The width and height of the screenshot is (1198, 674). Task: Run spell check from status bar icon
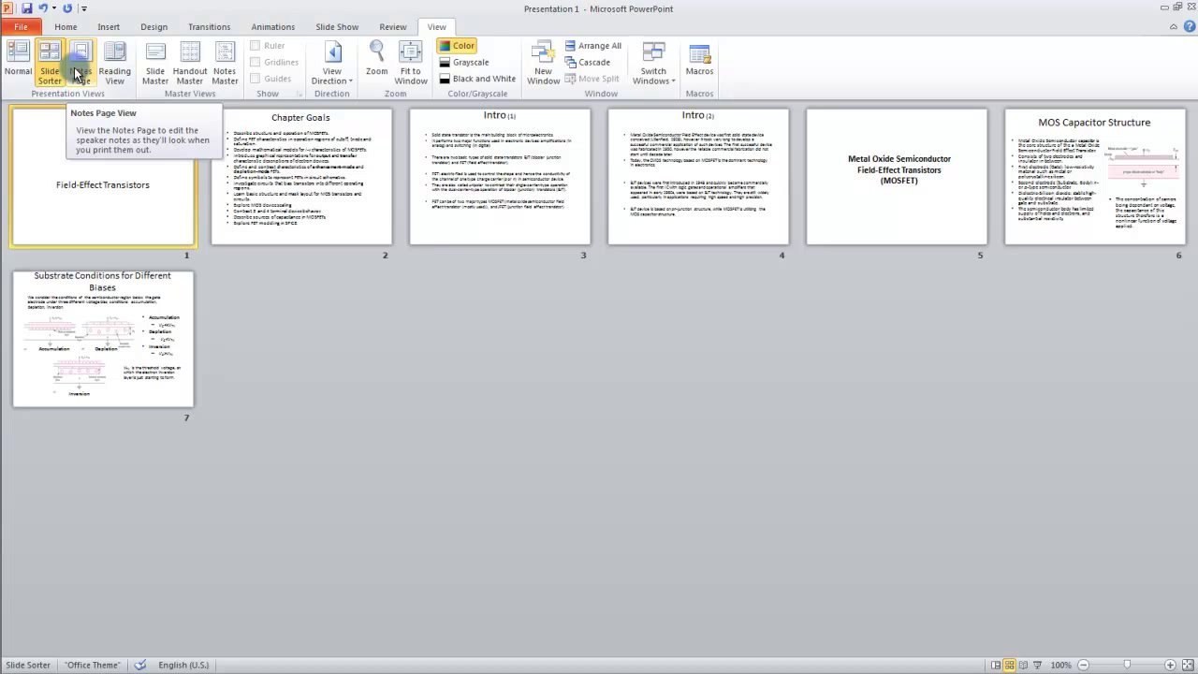pyautogui.click(x=140, y=665)
